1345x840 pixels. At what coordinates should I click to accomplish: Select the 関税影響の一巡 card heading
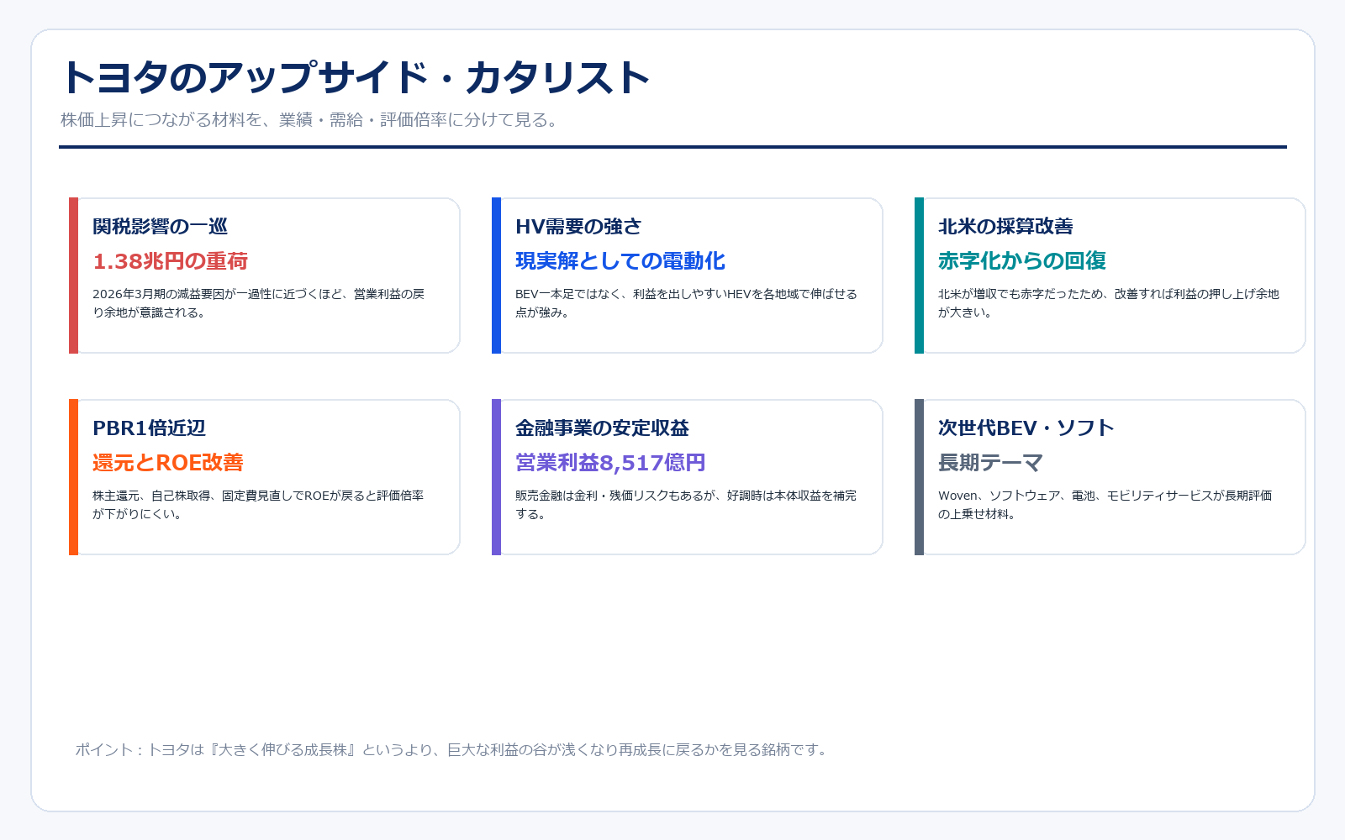pos(160,227)
